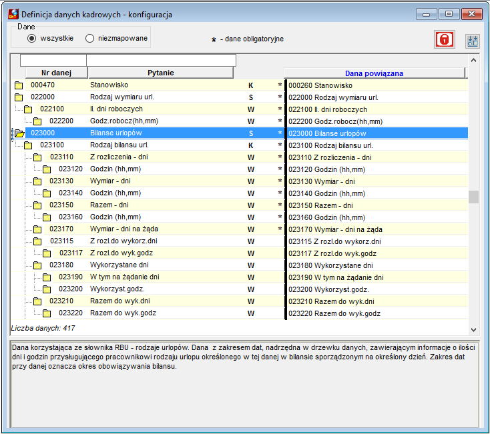Click the folder icon of row 023140
This screenshot has width=490, height=434.
47,193
